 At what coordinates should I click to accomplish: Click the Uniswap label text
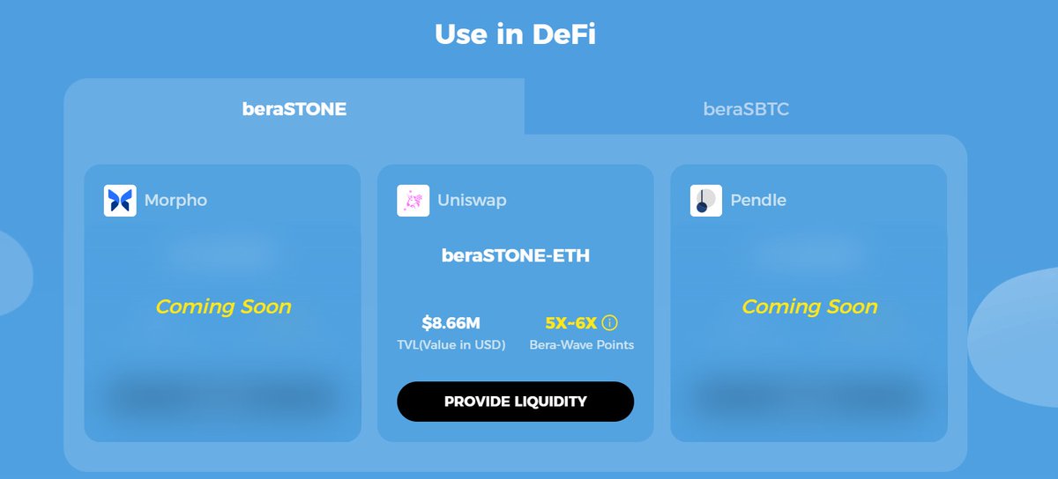tap(472, 201)
